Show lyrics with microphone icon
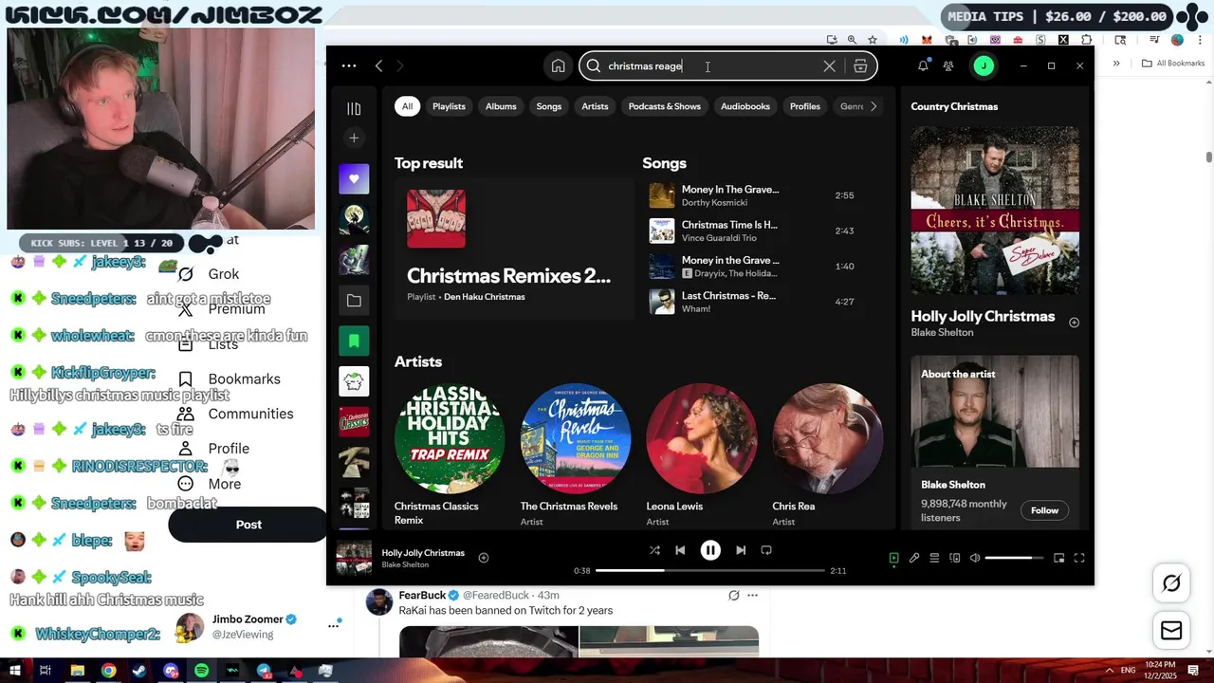 pos(914,558)
